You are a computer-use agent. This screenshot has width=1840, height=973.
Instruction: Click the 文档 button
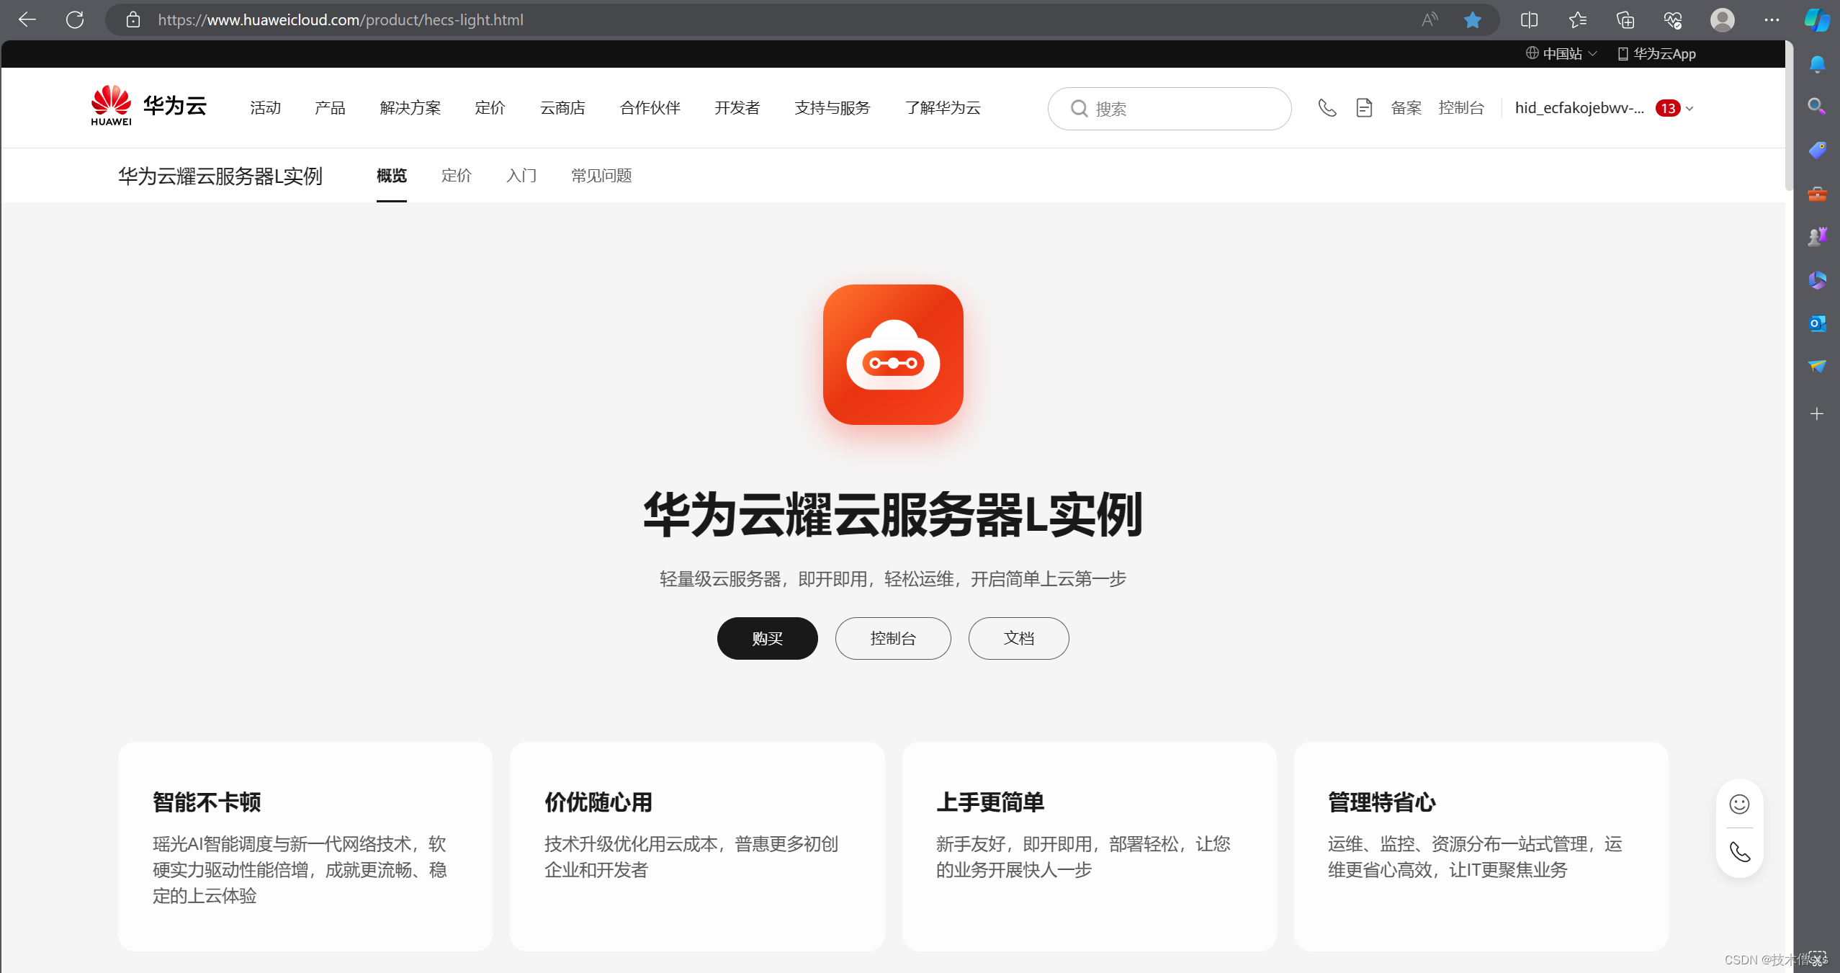[1018, 638]
